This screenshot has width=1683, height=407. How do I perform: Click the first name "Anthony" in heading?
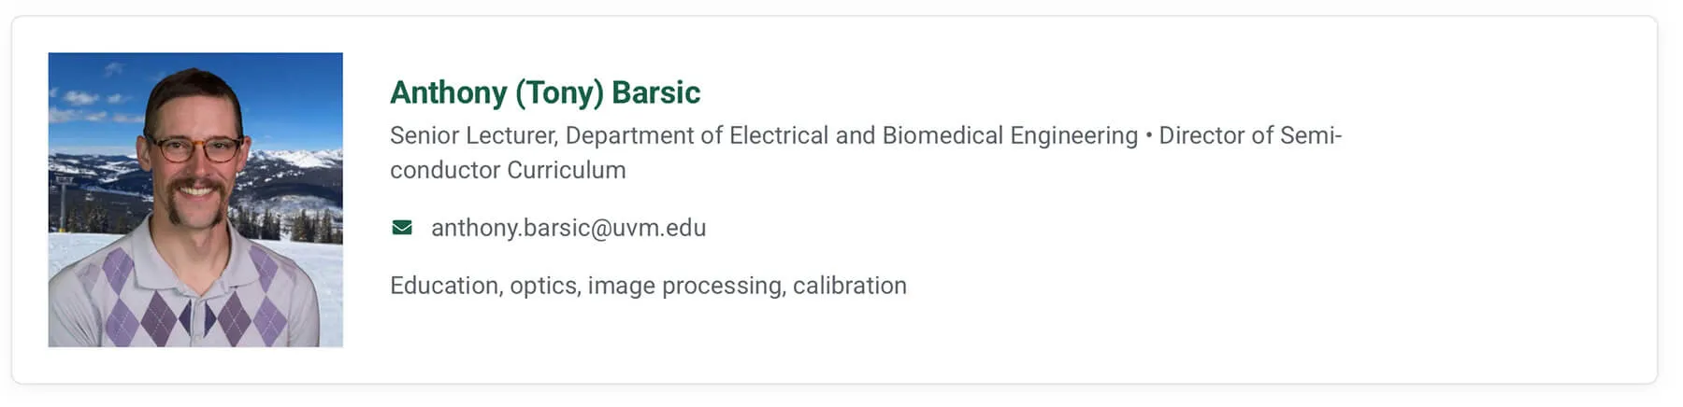(448, 92)
